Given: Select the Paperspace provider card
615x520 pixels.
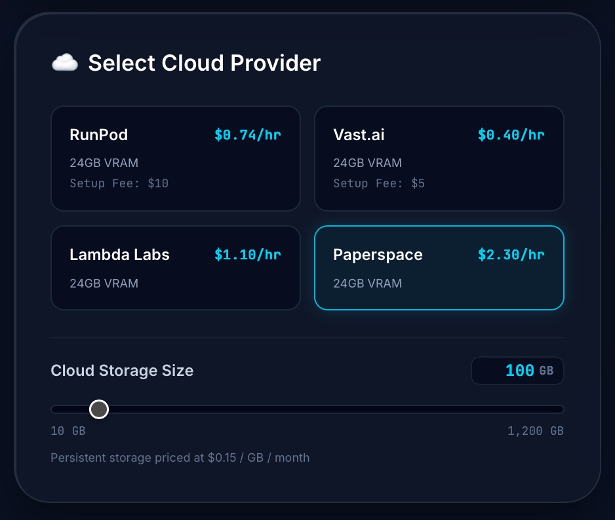Looking at the screenshot, I should coord(439,268).
